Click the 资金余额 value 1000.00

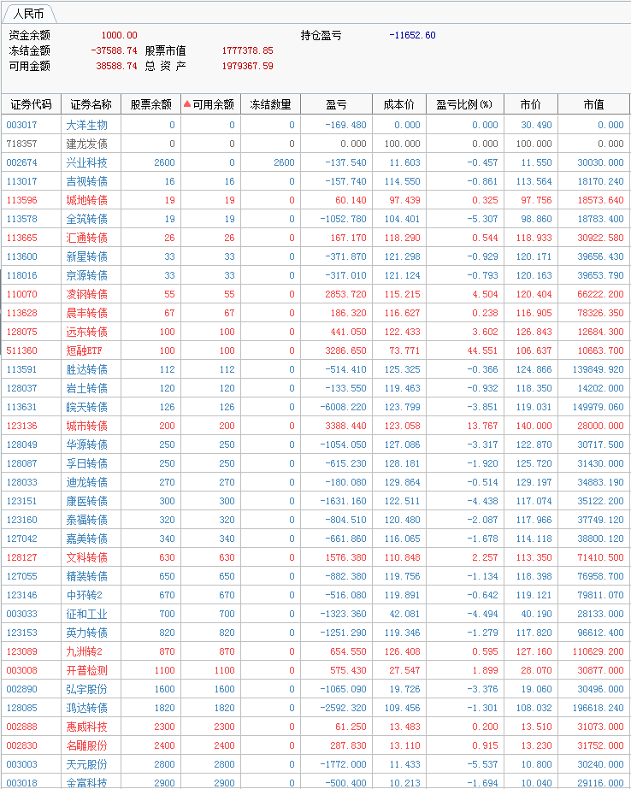119,35
